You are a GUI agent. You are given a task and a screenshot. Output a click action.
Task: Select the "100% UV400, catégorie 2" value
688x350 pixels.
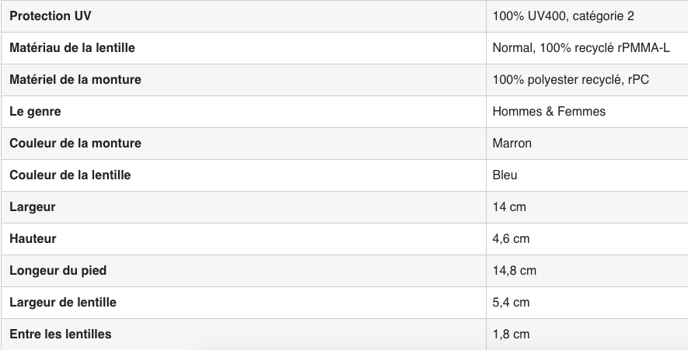coord(563,16)
